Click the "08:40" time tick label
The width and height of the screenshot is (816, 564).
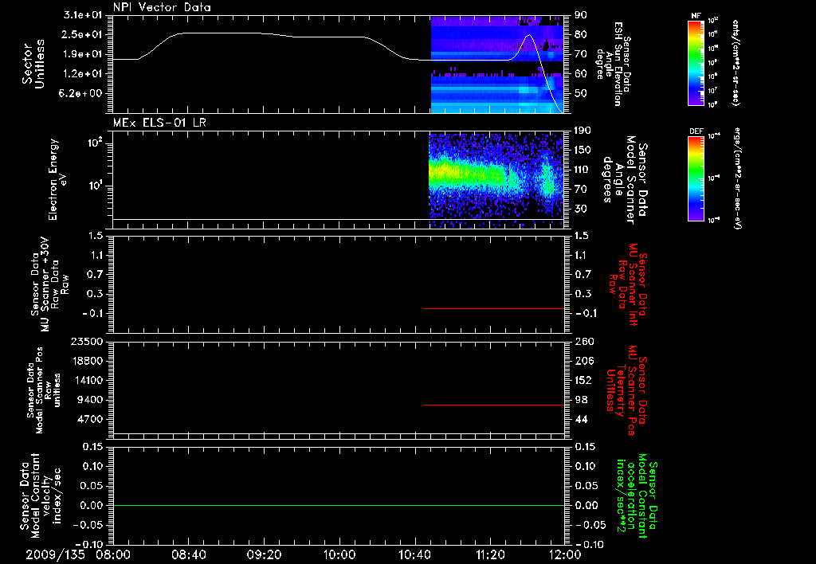[188, 554]
